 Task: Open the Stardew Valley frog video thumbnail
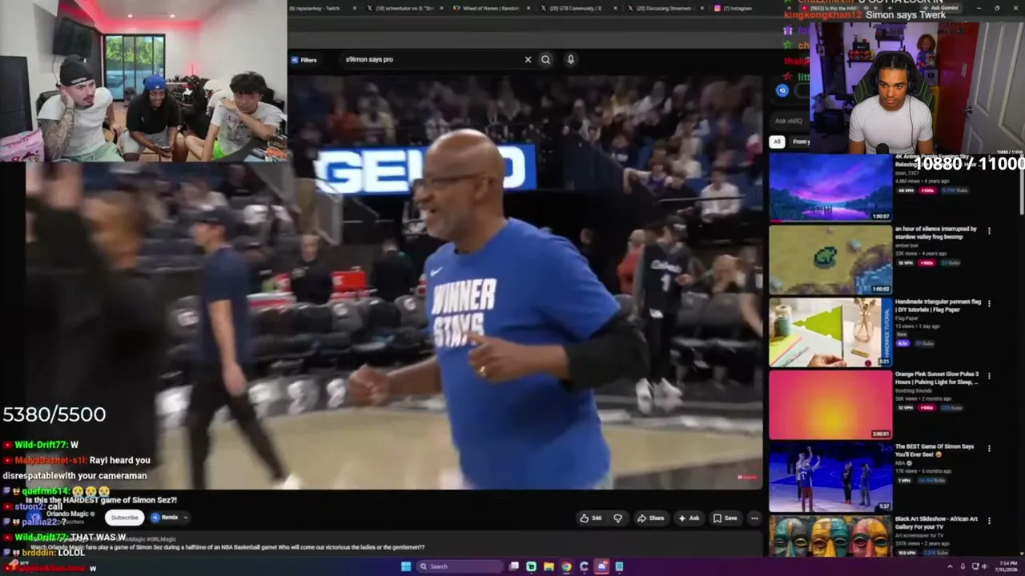830,260
